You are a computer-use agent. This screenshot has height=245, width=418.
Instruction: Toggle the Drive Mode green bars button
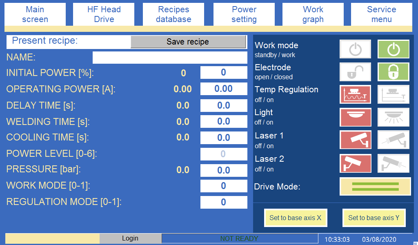pos(375,187)
